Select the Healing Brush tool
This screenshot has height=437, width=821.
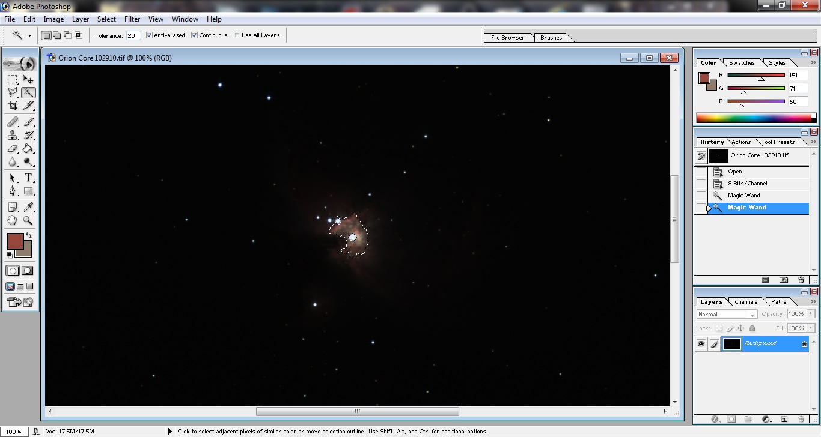pos(13,122)
